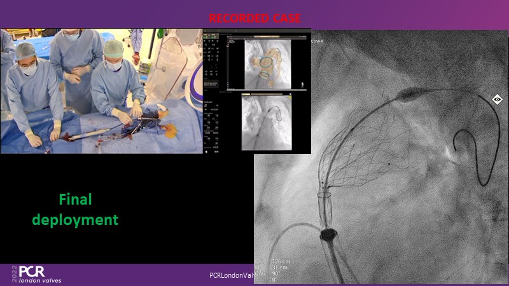Click the round delivery marker near image bottom
Viewport: 509px width, 286px height.
(x=330, y=235)
